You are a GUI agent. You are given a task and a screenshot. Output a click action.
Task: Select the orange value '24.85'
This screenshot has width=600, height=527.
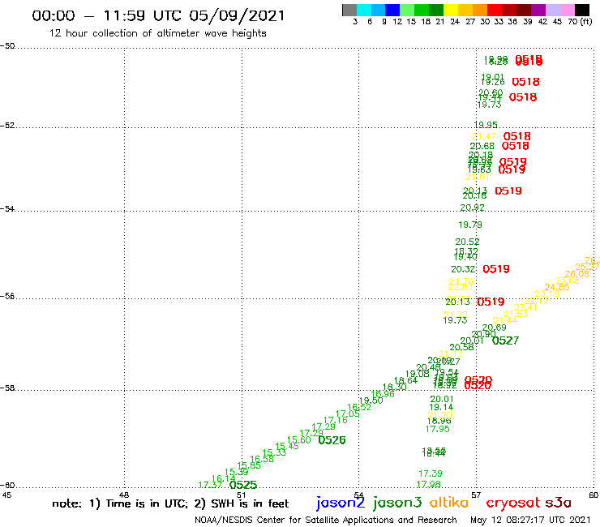point(557,287)
